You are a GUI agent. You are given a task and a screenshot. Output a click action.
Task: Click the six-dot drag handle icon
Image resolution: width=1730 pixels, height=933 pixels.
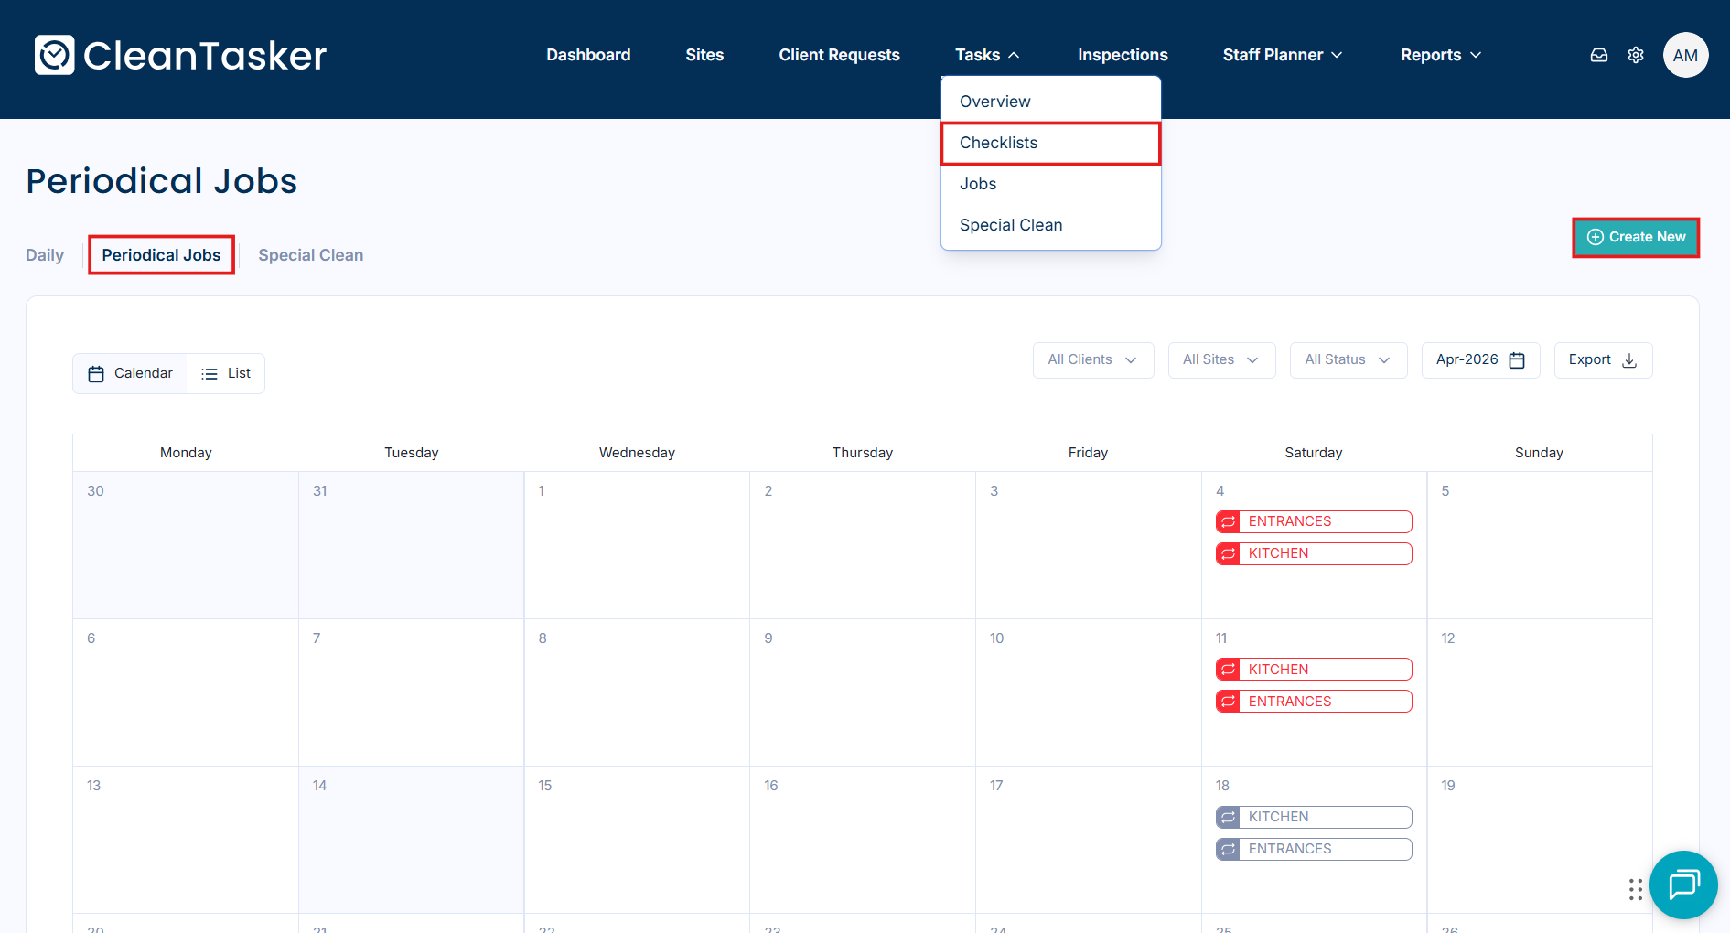click(x=1635, y=889)
